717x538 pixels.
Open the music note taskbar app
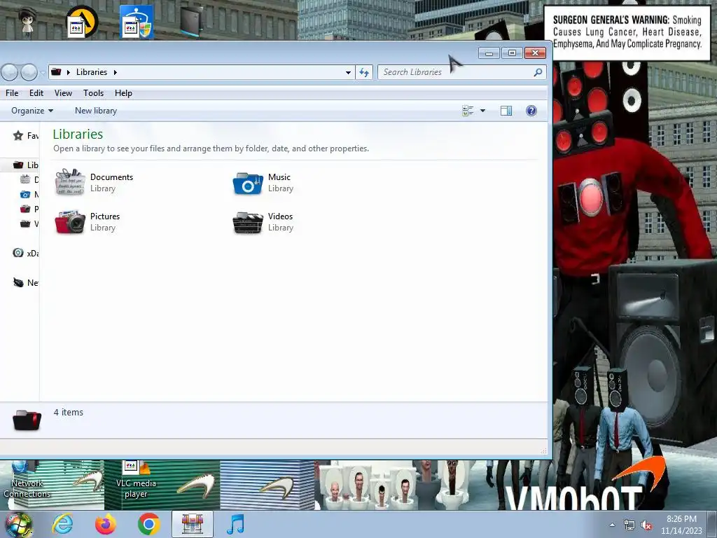(235, 524)
